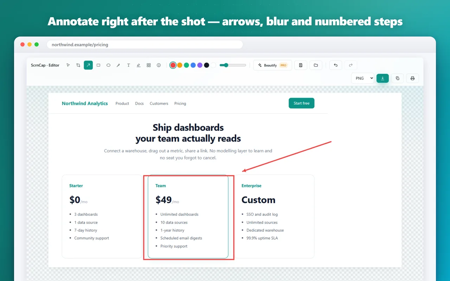Screen dimensions: 450x281
Task: Click the Customers nav link
Action: tap(159, 104)
